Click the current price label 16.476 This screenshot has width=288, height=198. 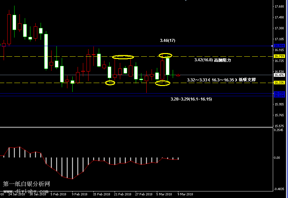coord(279,75)
